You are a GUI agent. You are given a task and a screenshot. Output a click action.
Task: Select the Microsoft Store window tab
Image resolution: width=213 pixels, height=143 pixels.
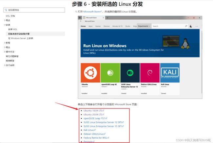coord(93,18)
